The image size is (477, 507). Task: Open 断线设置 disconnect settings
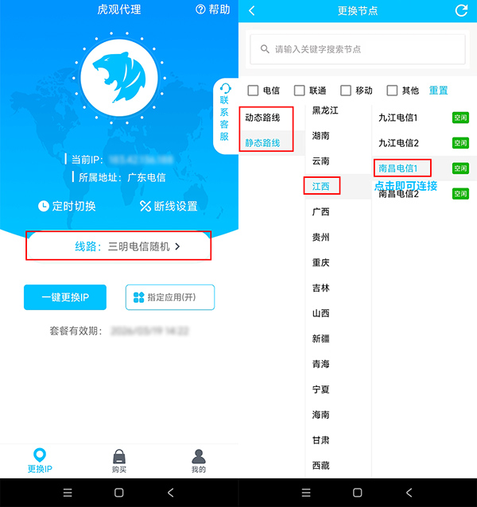[x=169, y=206]
